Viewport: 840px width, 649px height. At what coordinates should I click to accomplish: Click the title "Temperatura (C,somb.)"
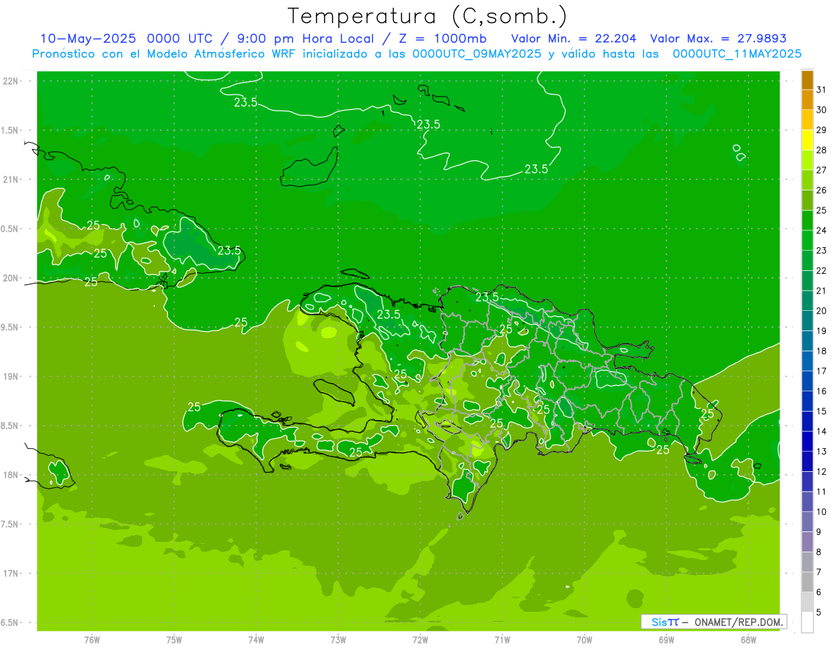pyautogui.click(x=428, y=16)
